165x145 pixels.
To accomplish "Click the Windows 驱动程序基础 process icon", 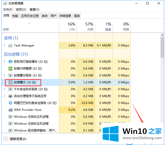I will click(10, 131).
